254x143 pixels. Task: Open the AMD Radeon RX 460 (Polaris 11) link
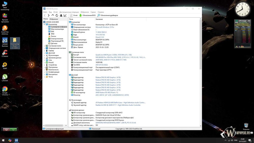click(x=107, y=93)
